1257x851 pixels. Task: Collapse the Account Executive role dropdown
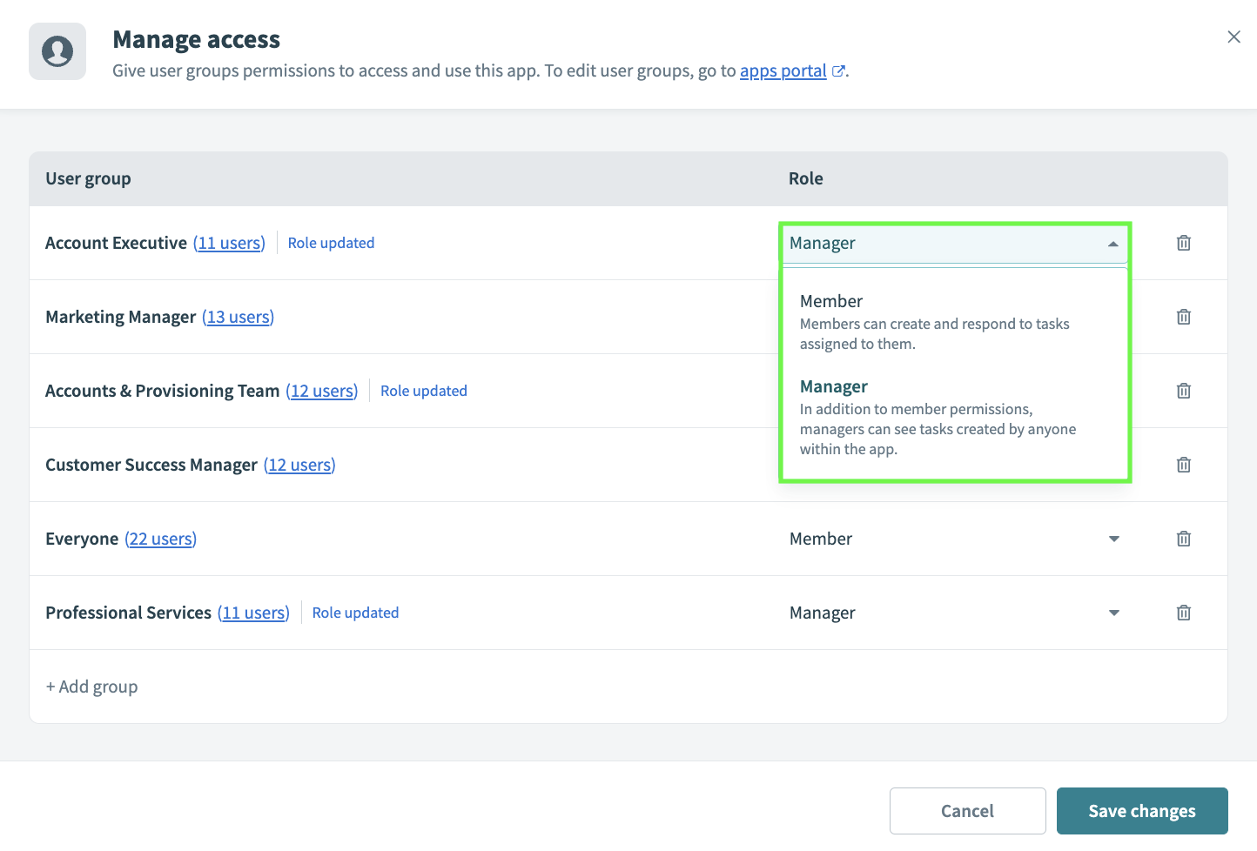click(1113, 243)
